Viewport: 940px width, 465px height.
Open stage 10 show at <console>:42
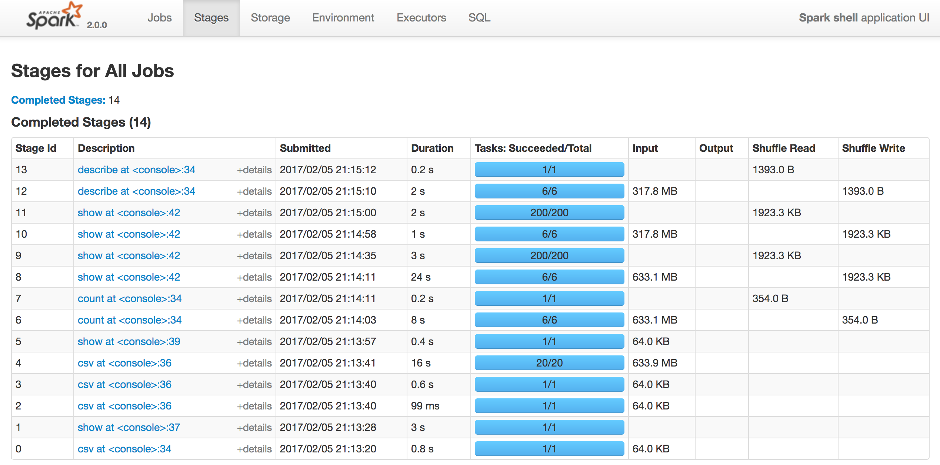pos(129,234)
